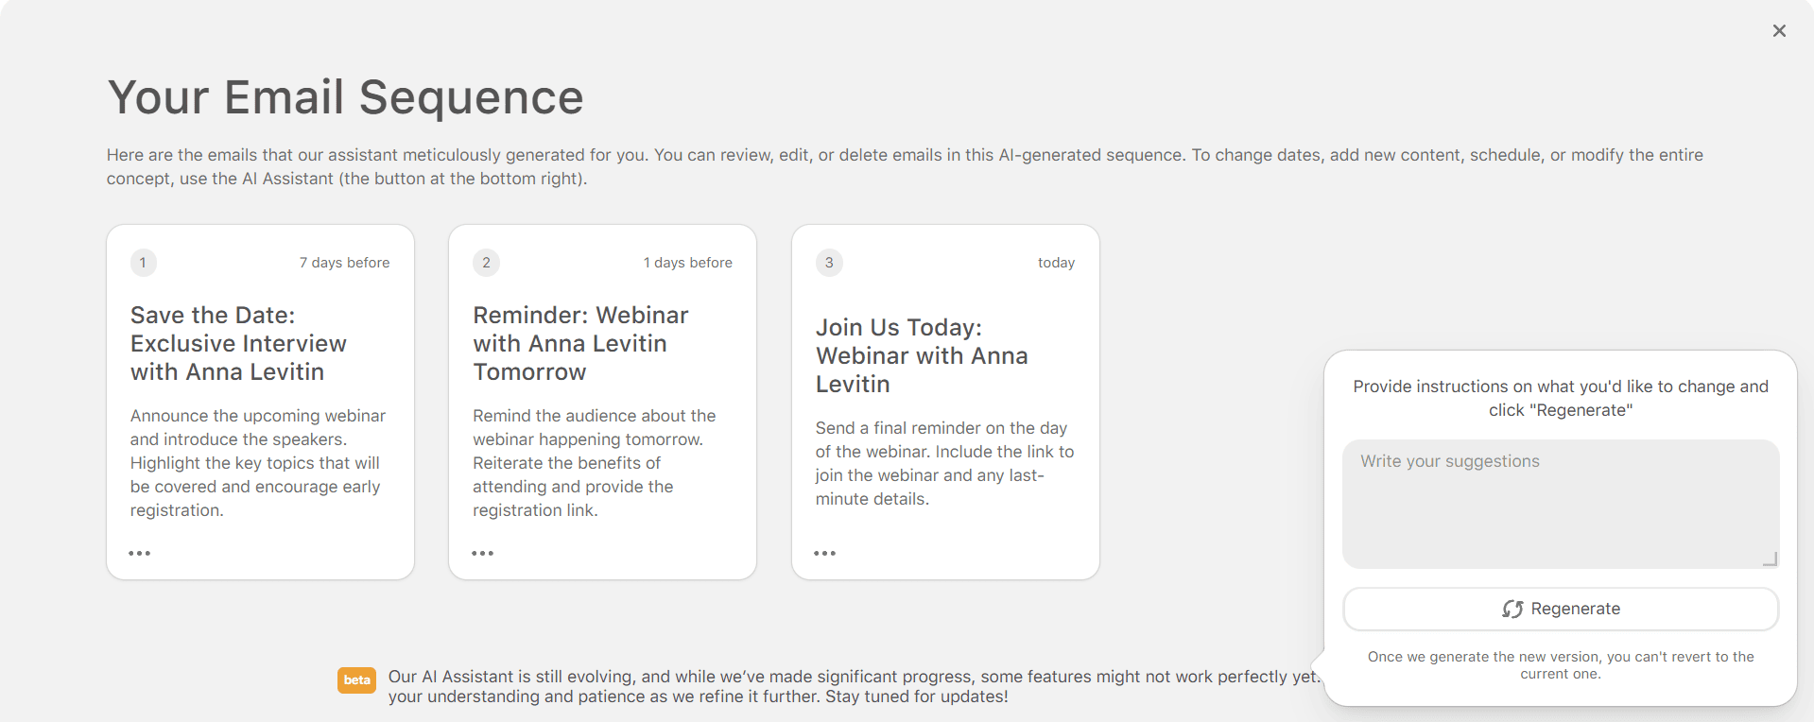Image resolution: width=1814 pixels, height=722 pixels.
Task: Click the 'Your Email Sequence' heading
Action: [x=346, y=97]
